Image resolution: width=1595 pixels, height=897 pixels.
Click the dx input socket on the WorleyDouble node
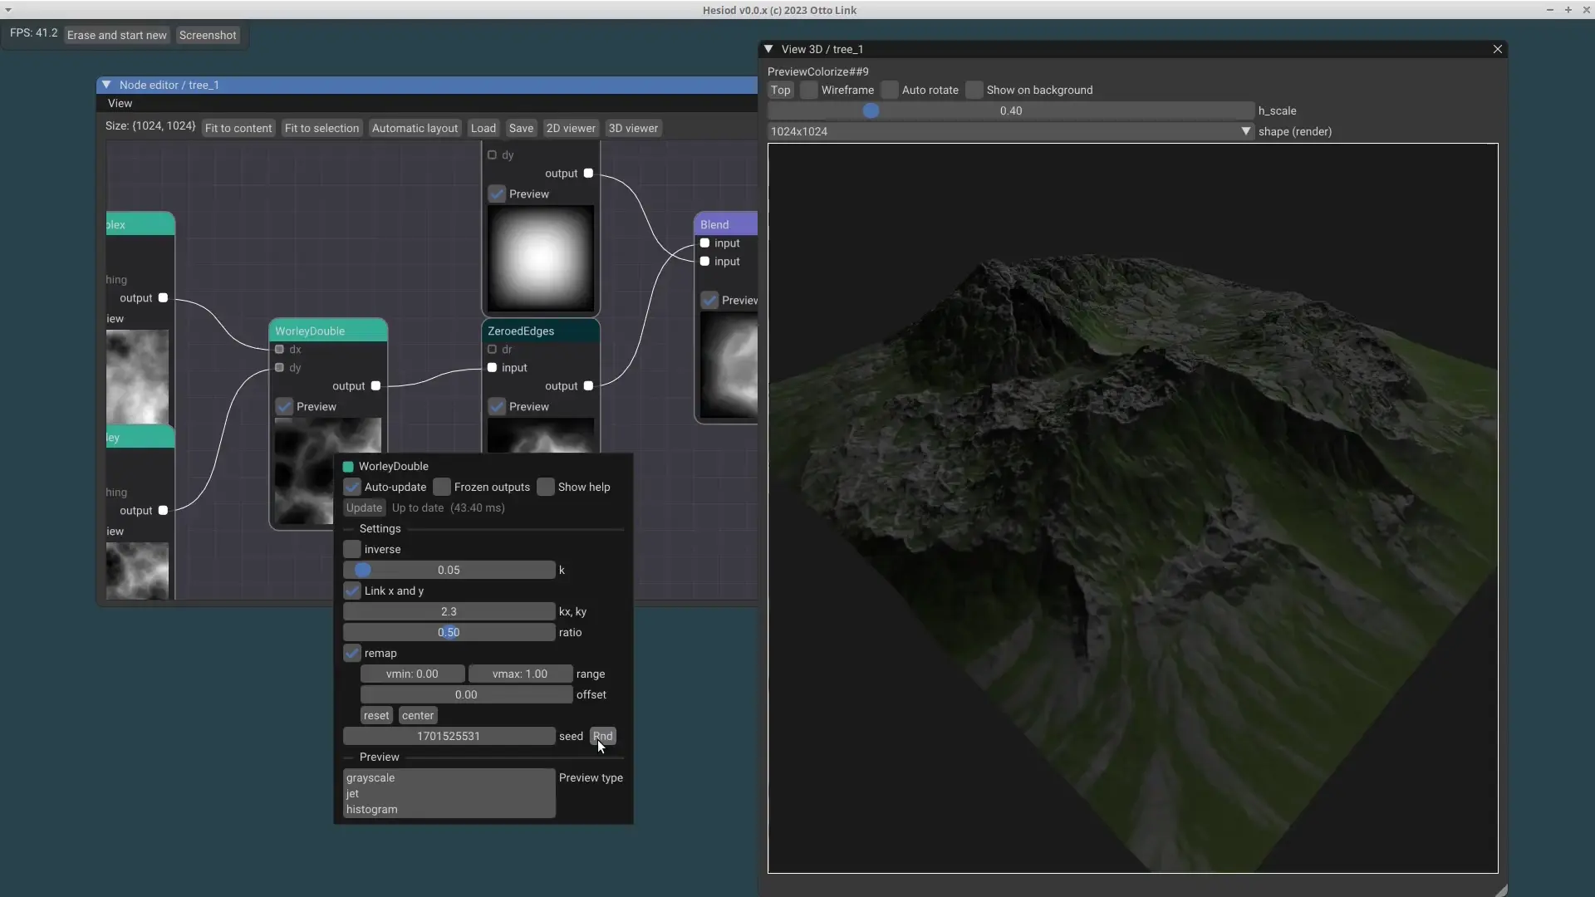(x=280, y=349)
